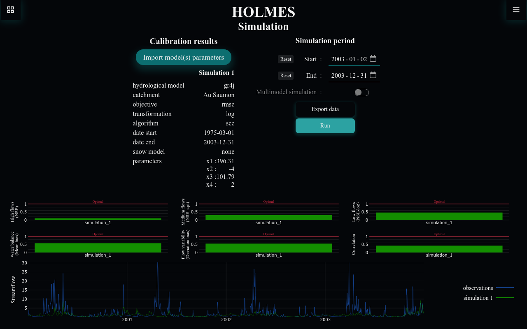Reset the simulation Start date
Screen dimensions: 527x329
(285, 59)
